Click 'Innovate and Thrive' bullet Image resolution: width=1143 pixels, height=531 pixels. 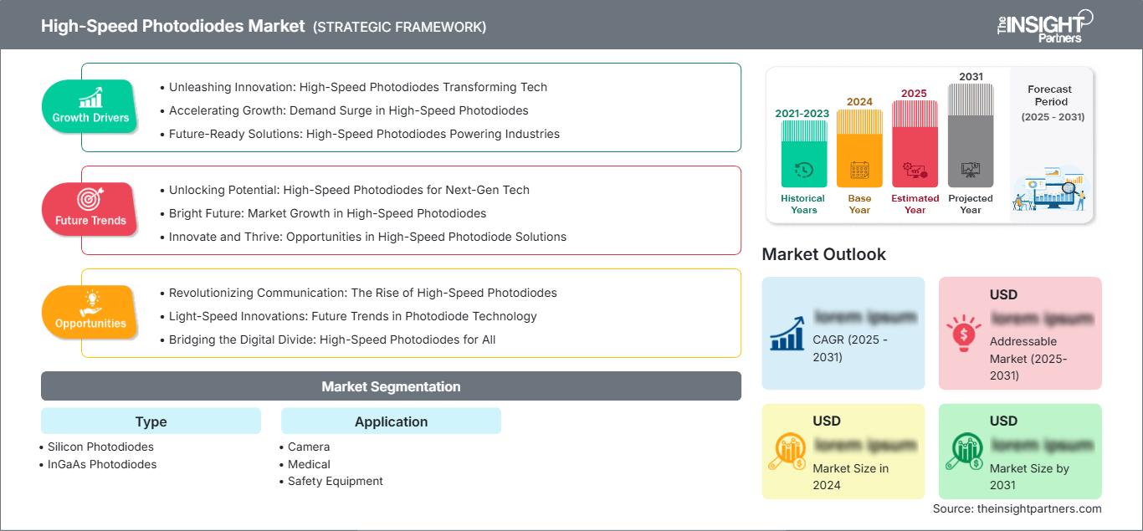pyautogui.click(x=367, y=237)
